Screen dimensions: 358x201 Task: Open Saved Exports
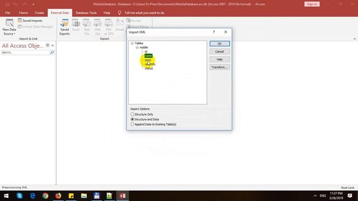coord(64,27)
